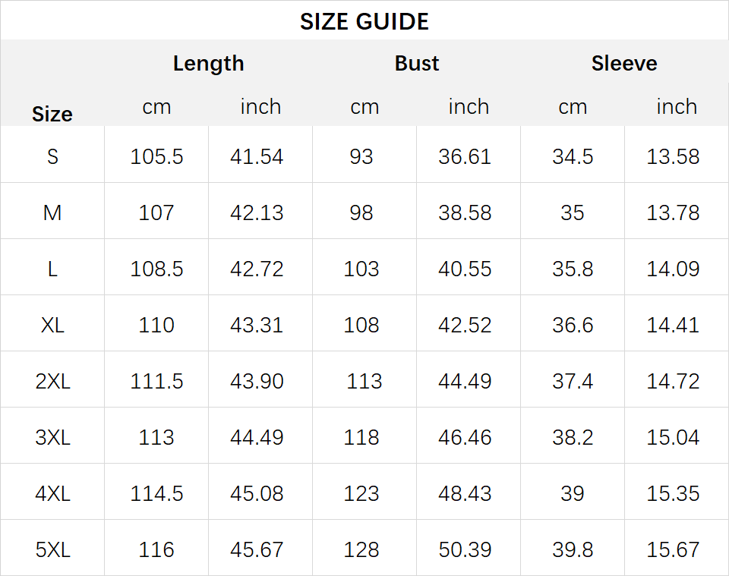
Task: Select the 13.78 sleeve inch cell
Action: point(673,212)
